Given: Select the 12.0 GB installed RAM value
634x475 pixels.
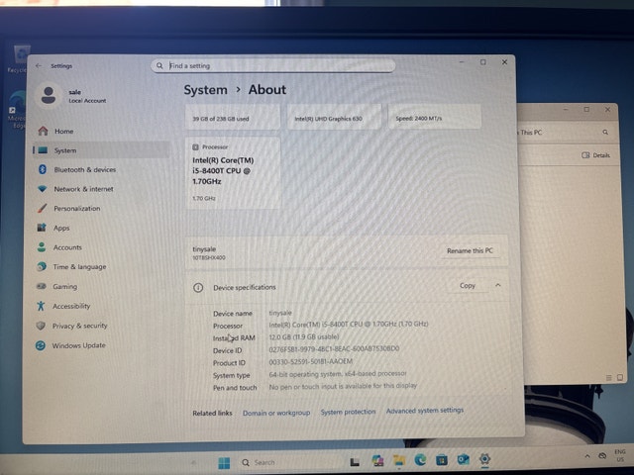Looking at the screenshot, I should pyautogui.click(x=304, y=336).
